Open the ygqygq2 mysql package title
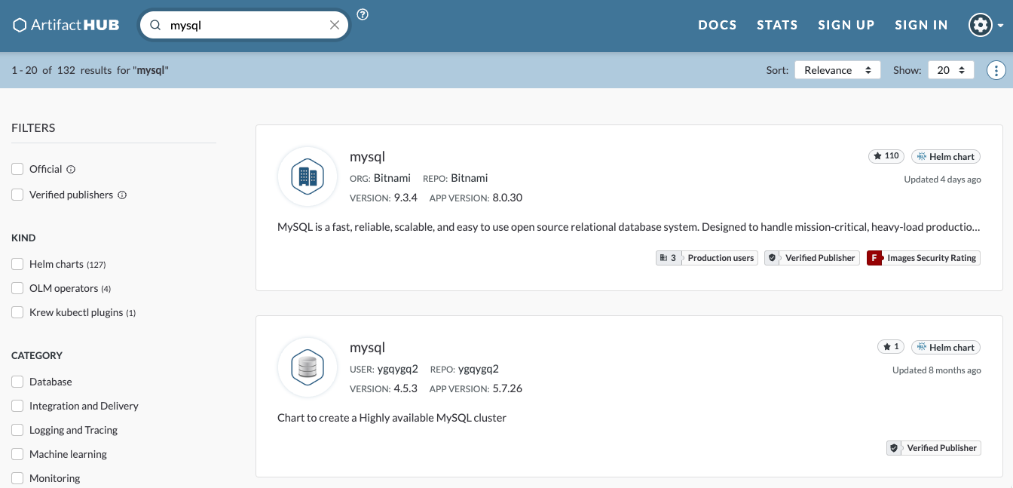This screenshot has height=488, width=1013. (367, 348)
